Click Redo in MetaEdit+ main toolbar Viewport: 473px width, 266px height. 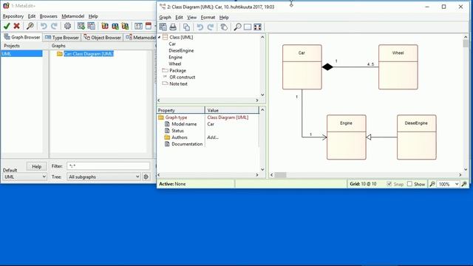click(54, 27)
